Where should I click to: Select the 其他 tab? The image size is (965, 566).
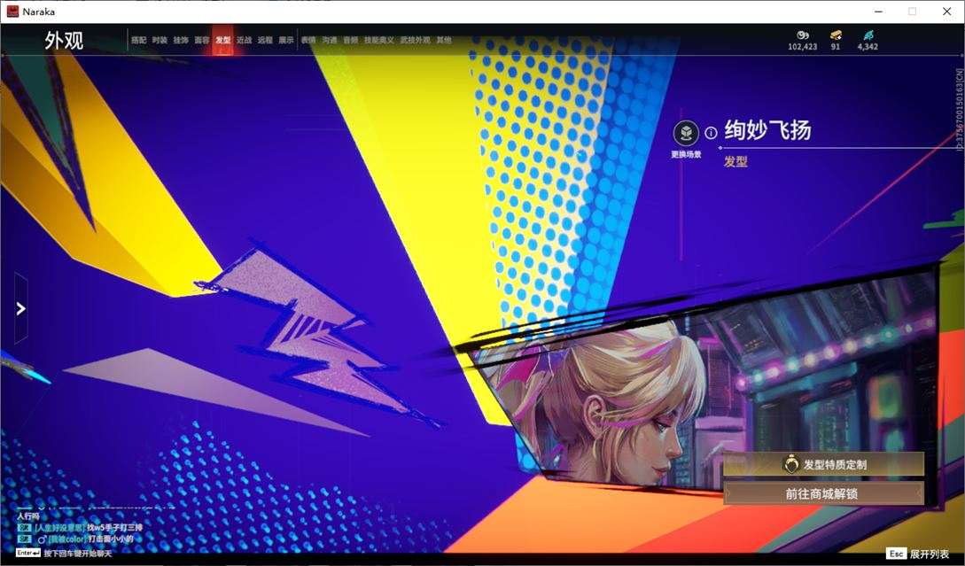pos(444,40)
